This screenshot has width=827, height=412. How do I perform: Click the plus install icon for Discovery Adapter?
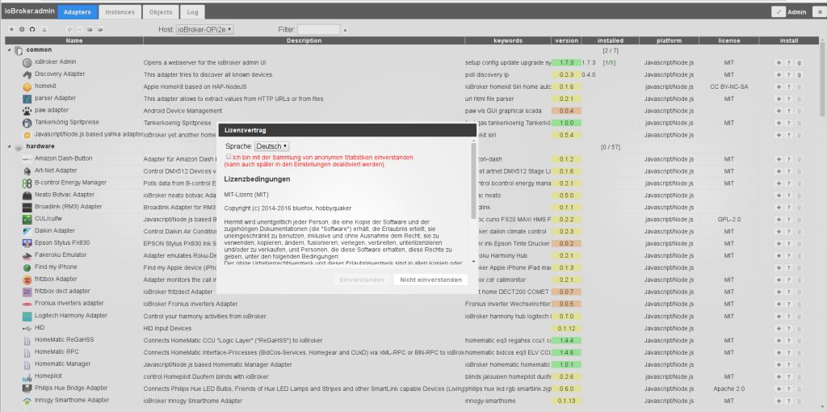click(x=779, y=74)
